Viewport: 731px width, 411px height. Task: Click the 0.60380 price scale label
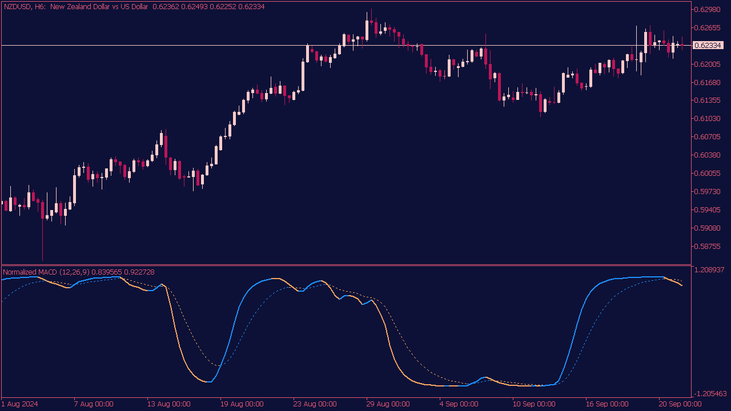coord(707,155)
